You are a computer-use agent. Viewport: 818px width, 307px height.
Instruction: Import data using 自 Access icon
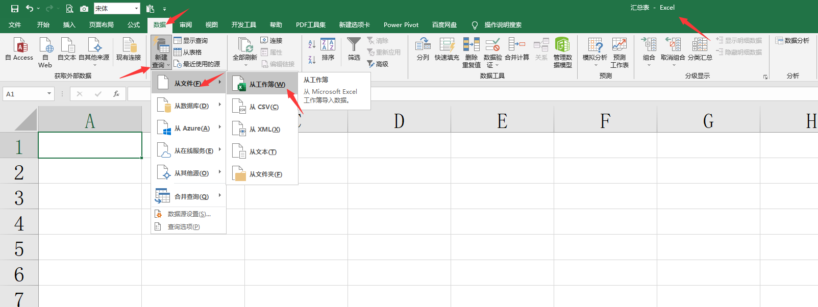point(19,50)
